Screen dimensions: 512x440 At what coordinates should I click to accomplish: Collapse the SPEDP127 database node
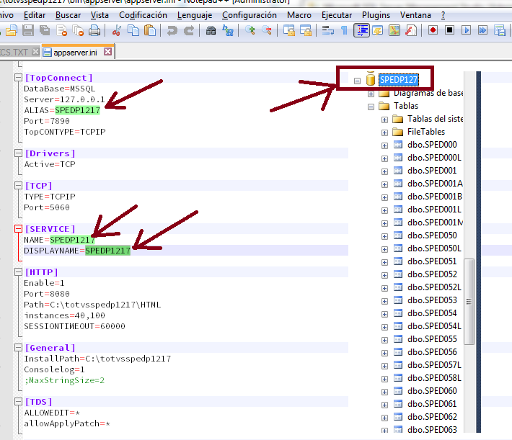click(x=357, y=81)
